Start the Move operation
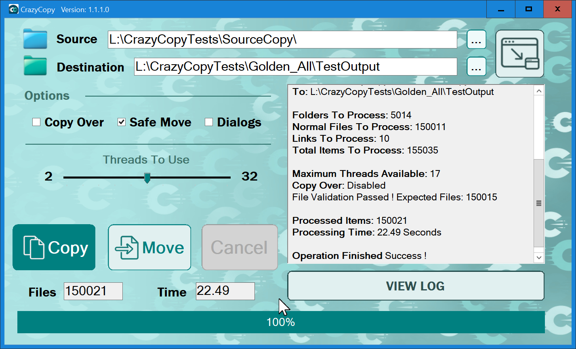The width and height of the screenshot is (576, 349). click(x=149, y=247)
